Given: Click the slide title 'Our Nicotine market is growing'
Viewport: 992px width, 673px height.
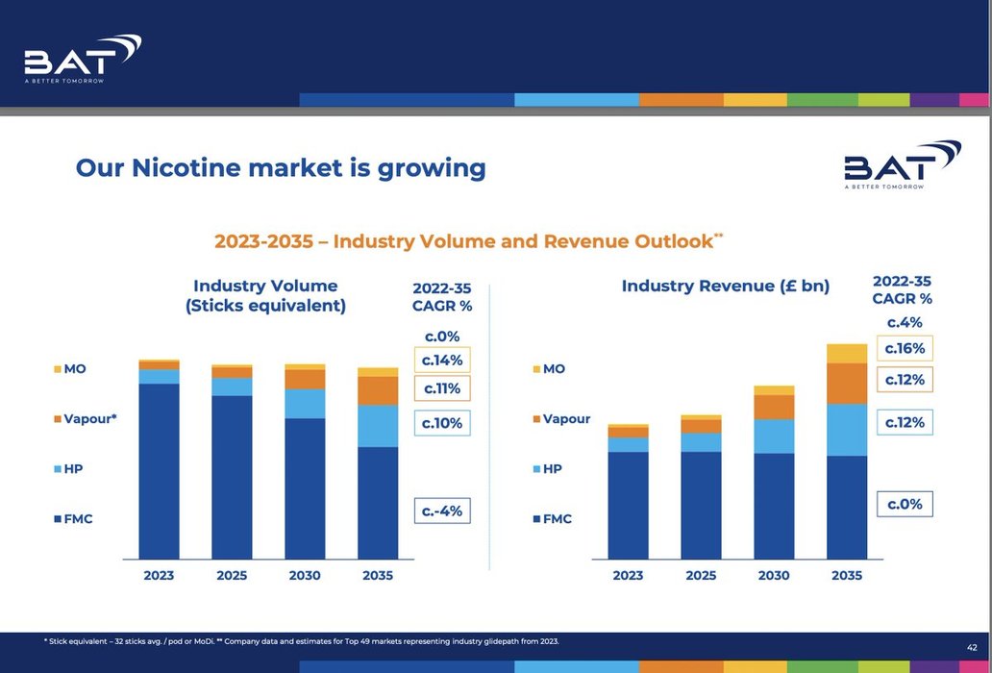Looking at the screenshot, I should click(x=281, y=168).
